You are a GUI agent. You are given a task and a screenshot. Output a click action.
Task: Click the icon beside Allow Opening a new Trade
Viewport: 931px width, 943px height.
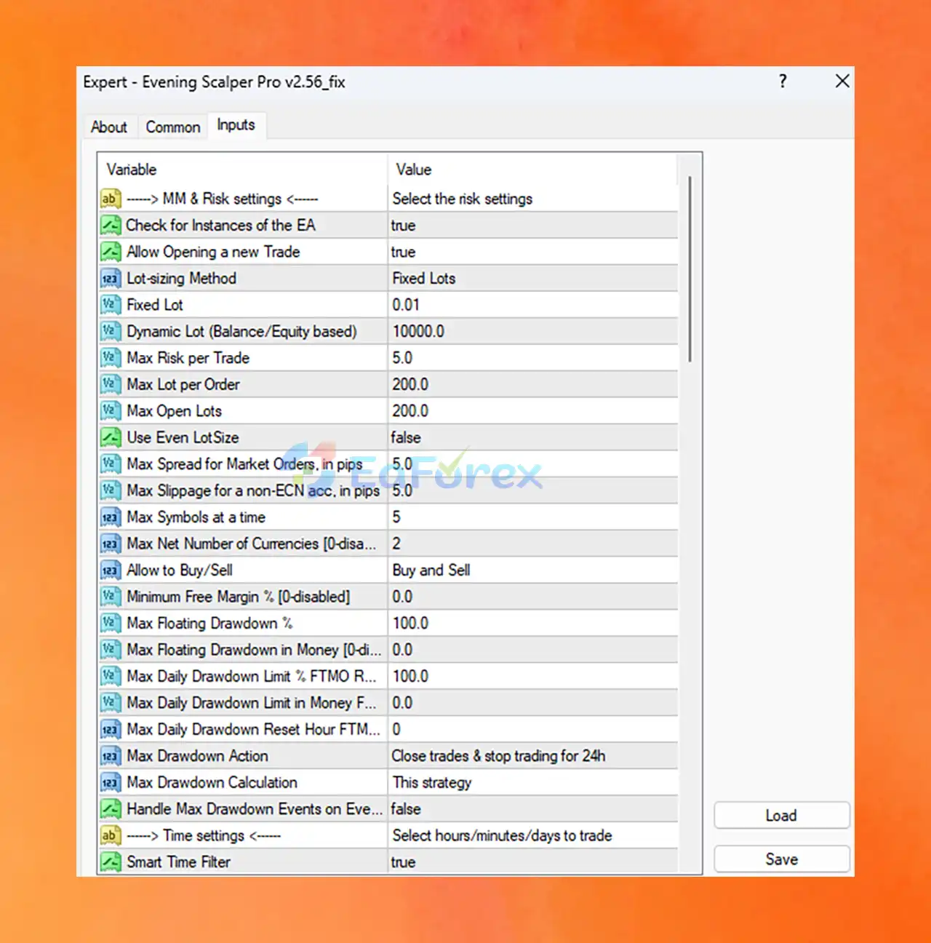tap(110, 252)
